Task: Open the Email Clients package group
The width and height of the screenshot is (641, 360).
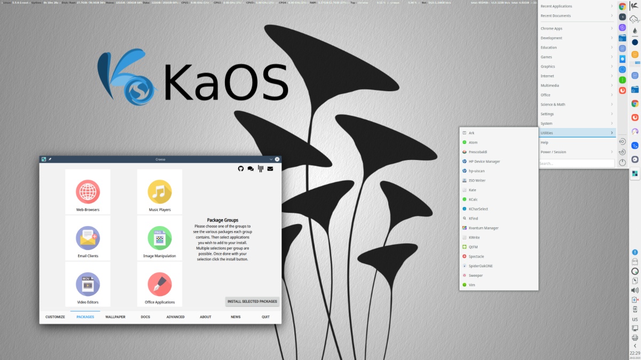Action: (x=88, y=238)
